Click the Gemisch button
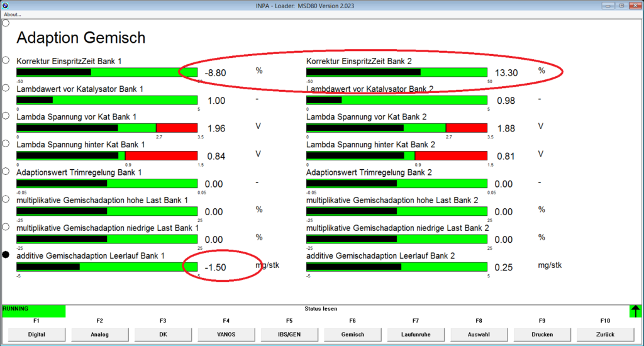Image resolution: width=644 pixels, height=346 pixels. pyautogui.click(x=352, y=334)
